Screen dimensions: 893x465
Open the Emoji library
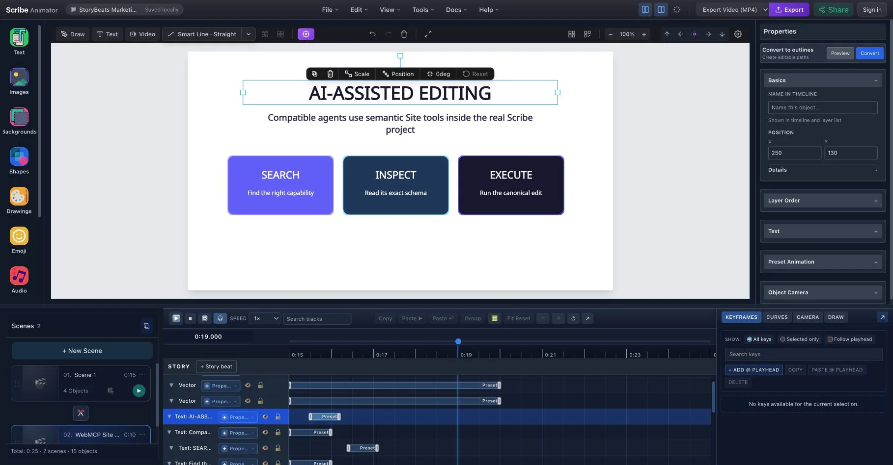point(19,240)
